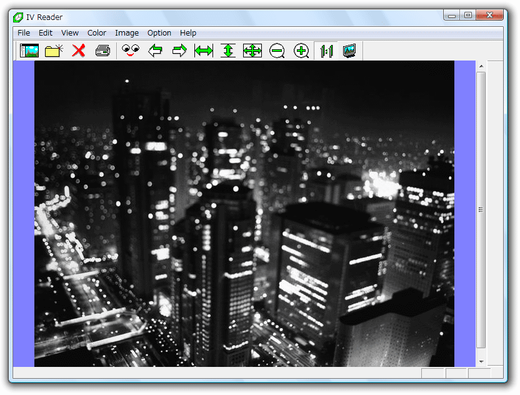This screenshot has height=395, width=520.
Task: Open a new folder with folder icon
Action: pyautogui.click(x=54, y=51)
